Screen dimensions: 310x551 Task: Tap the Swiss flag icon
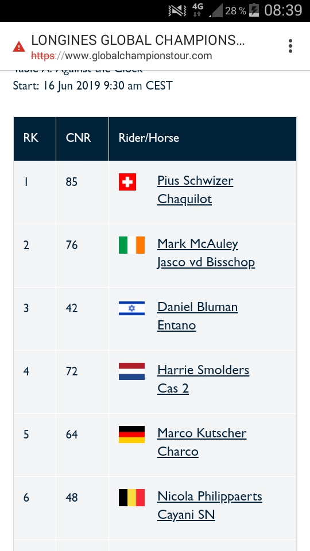coord(127,182)
